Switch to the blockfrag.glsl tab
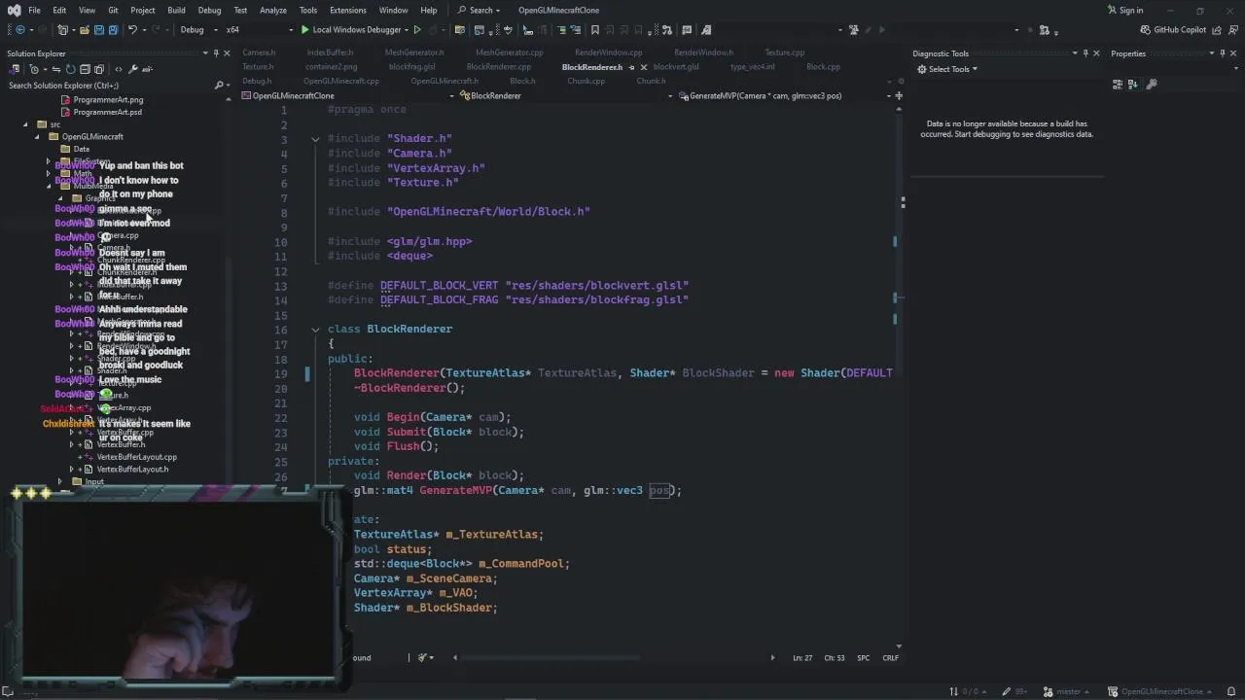 coord(411,67)
